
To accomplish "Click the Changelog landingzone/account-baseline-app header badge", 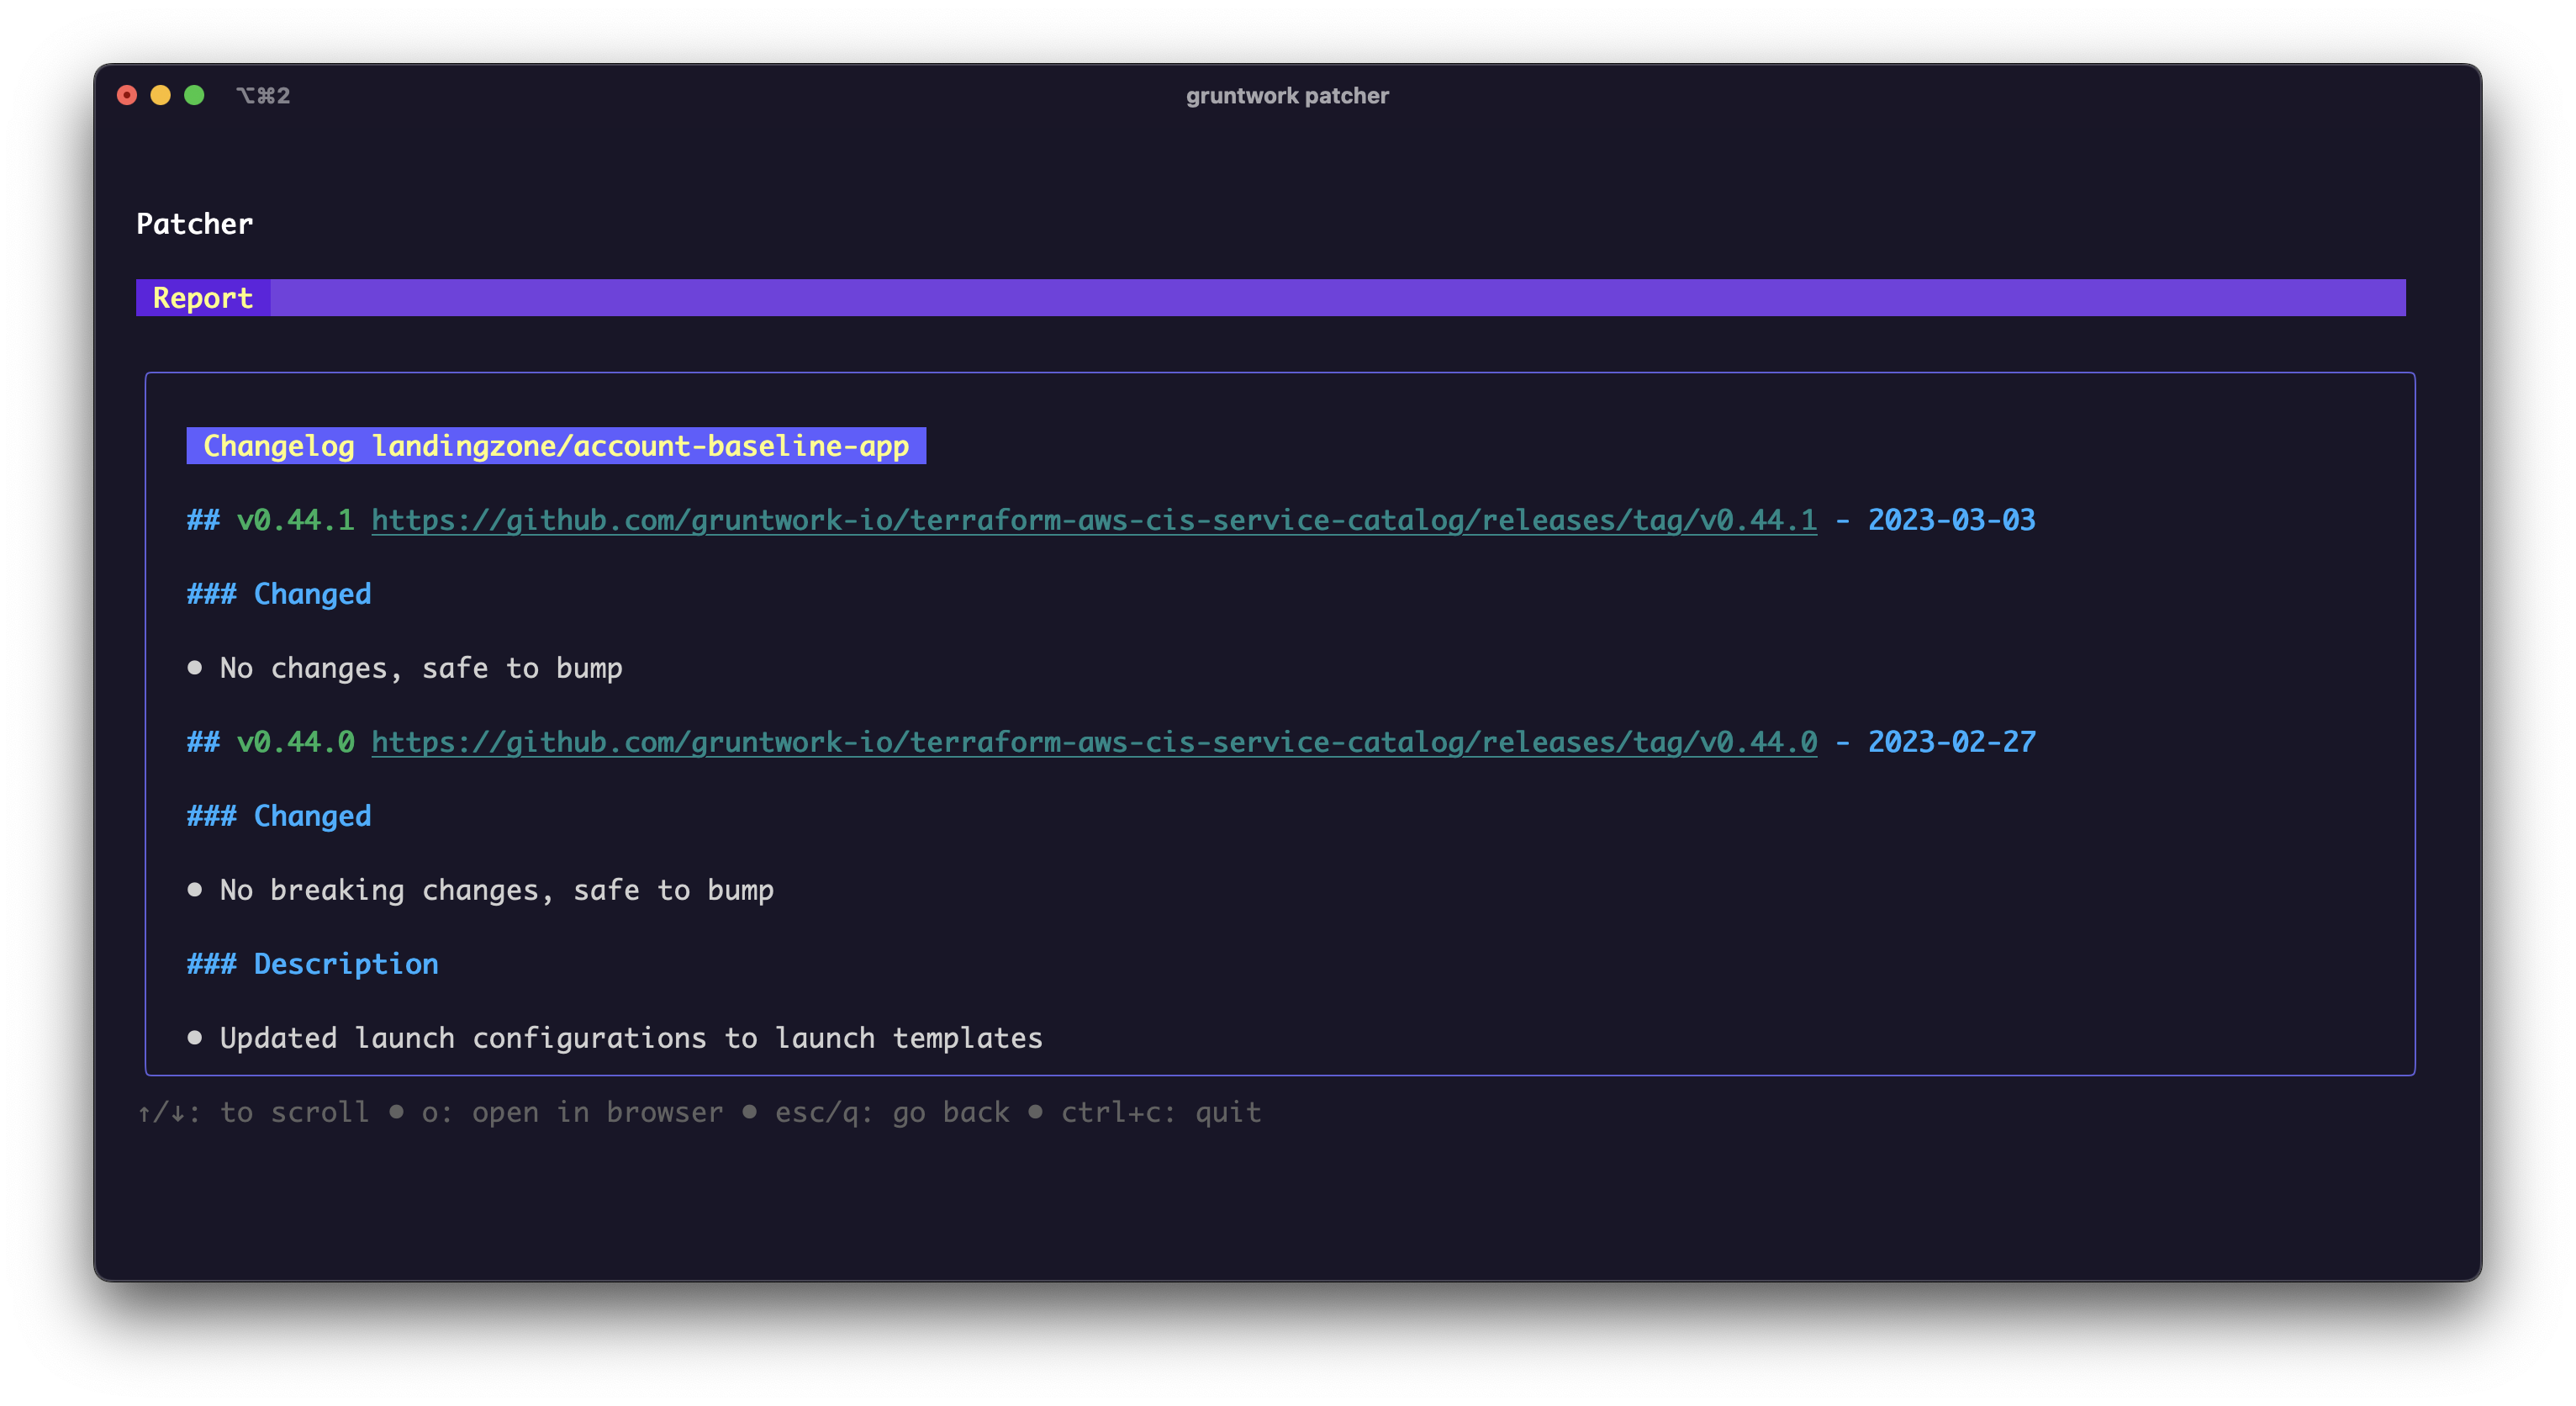I will (556, 446).
